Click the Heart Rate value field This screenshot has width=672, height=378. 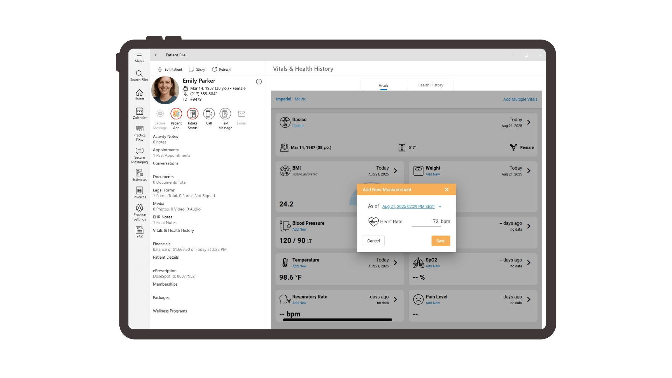[426, 222]
